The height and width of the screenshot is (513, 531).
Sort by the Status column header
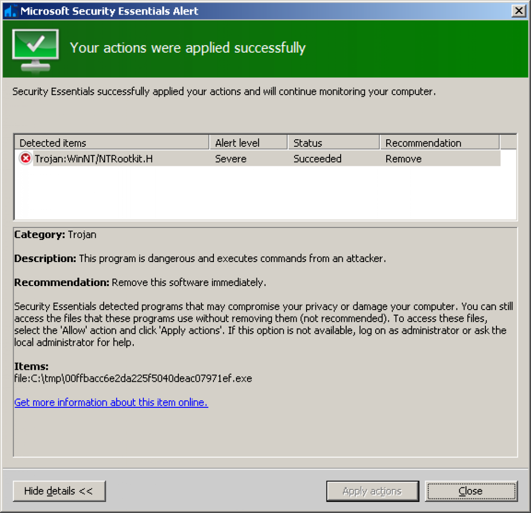point(334,143)
